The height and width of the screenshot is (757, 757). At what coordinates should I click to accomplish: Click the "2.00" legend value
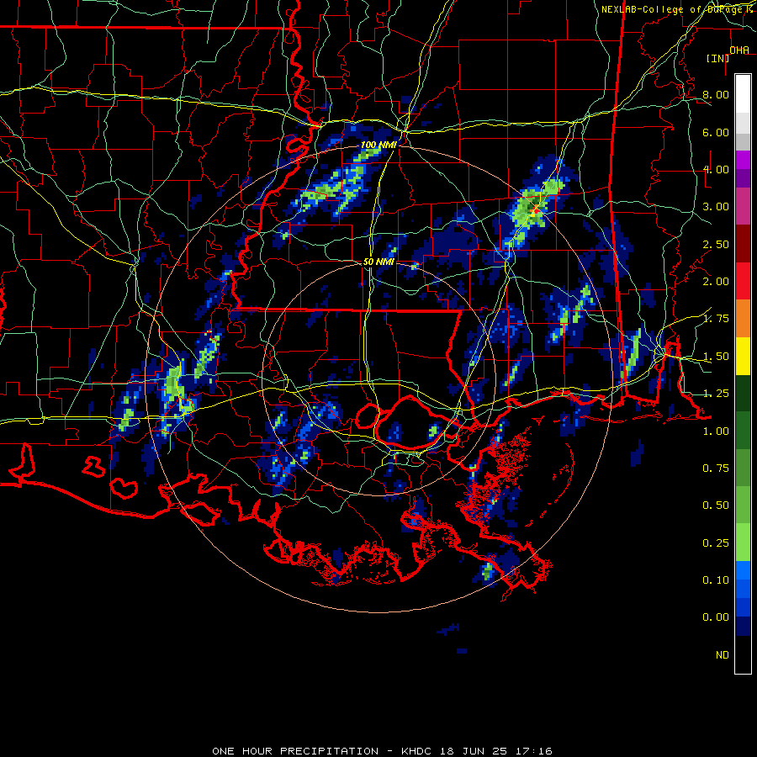coord(716,282)
